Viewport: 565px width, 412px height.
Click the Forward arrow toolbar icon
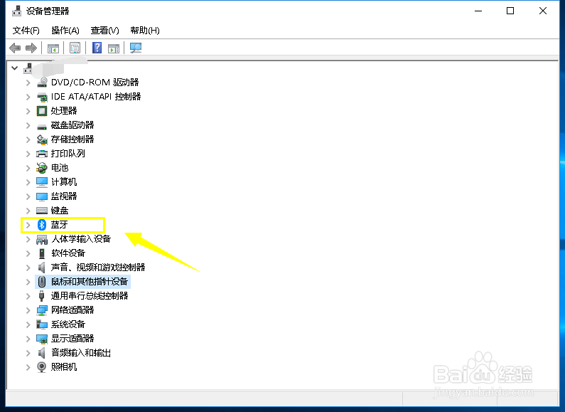click(31, 48)
